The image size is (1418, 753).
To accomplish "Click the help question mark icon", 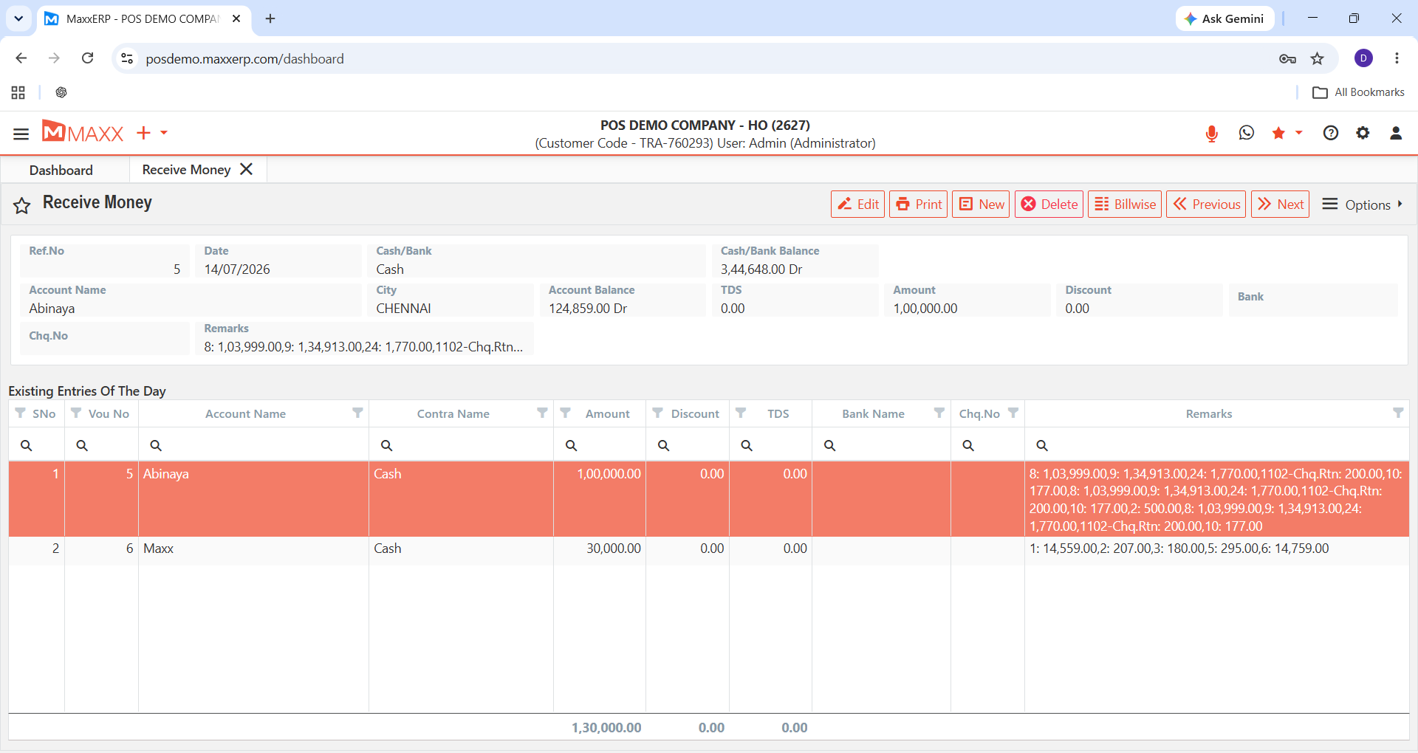I will [x=1331, y=133].
